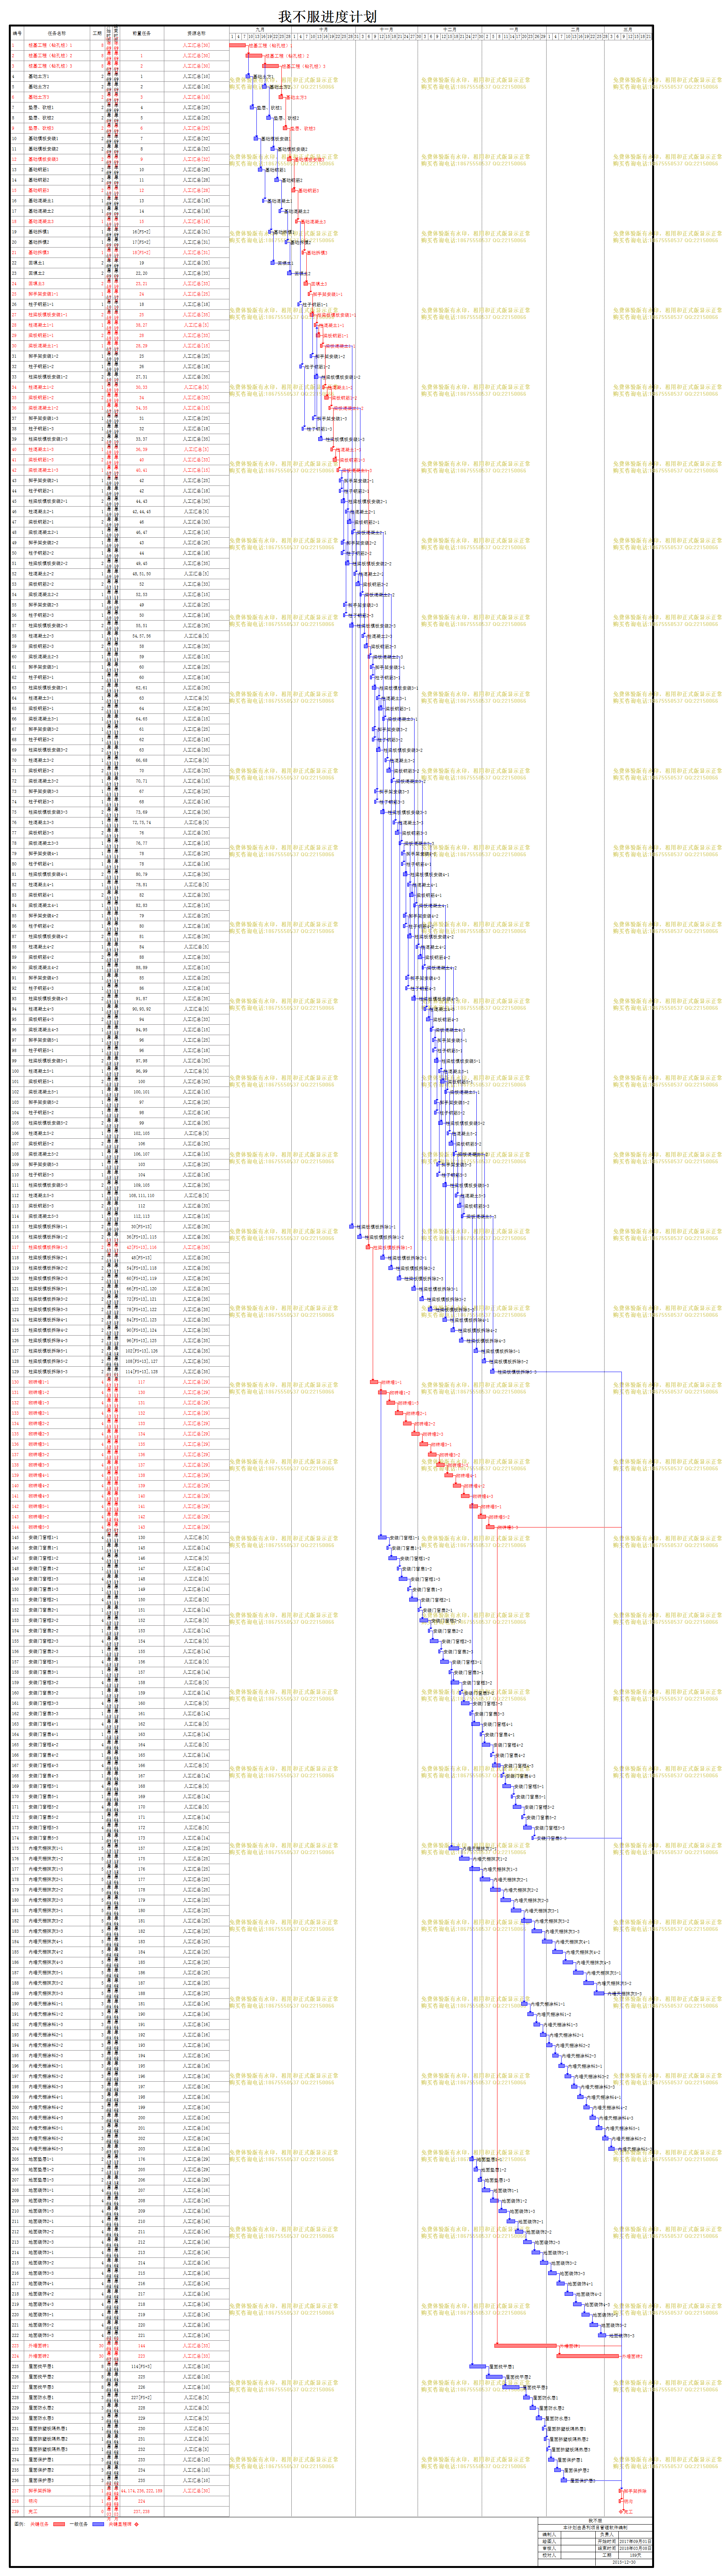Select the 资源名称 column header

196,33
